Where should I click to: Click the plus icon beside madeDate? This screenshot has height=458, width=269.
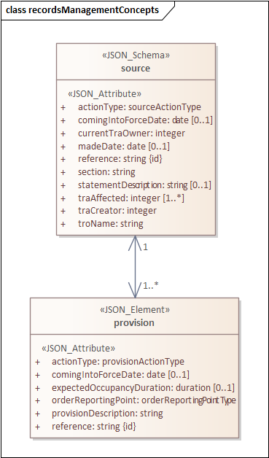click(63, 147)
